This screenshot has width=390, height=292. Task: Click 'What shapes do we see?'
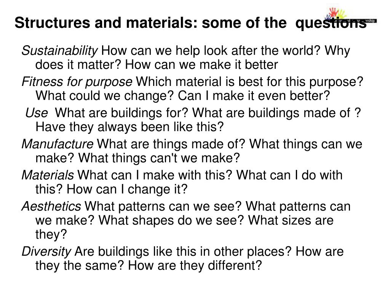point(171,221)
